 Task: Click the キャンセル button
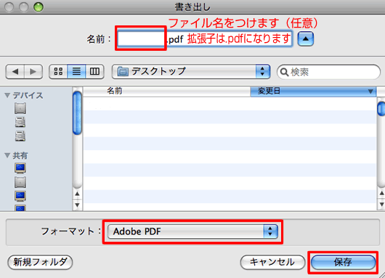point(272,262)
